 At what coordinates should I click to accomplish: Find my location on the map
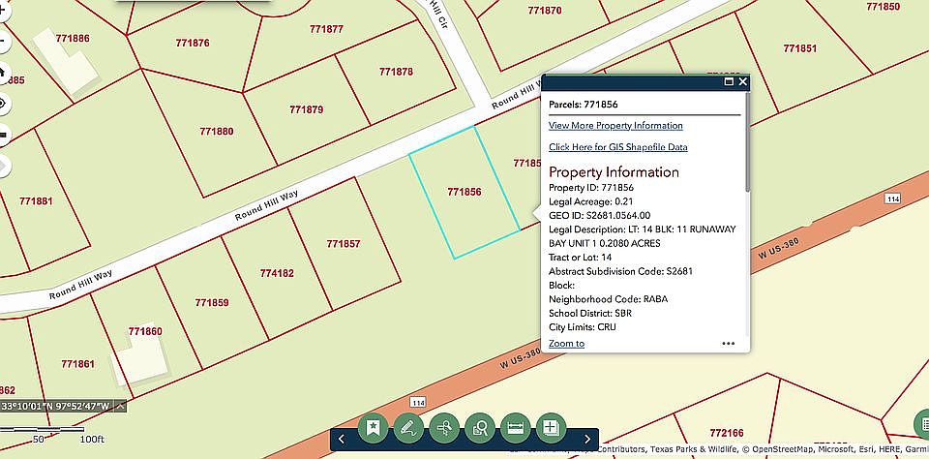(2, 104)
